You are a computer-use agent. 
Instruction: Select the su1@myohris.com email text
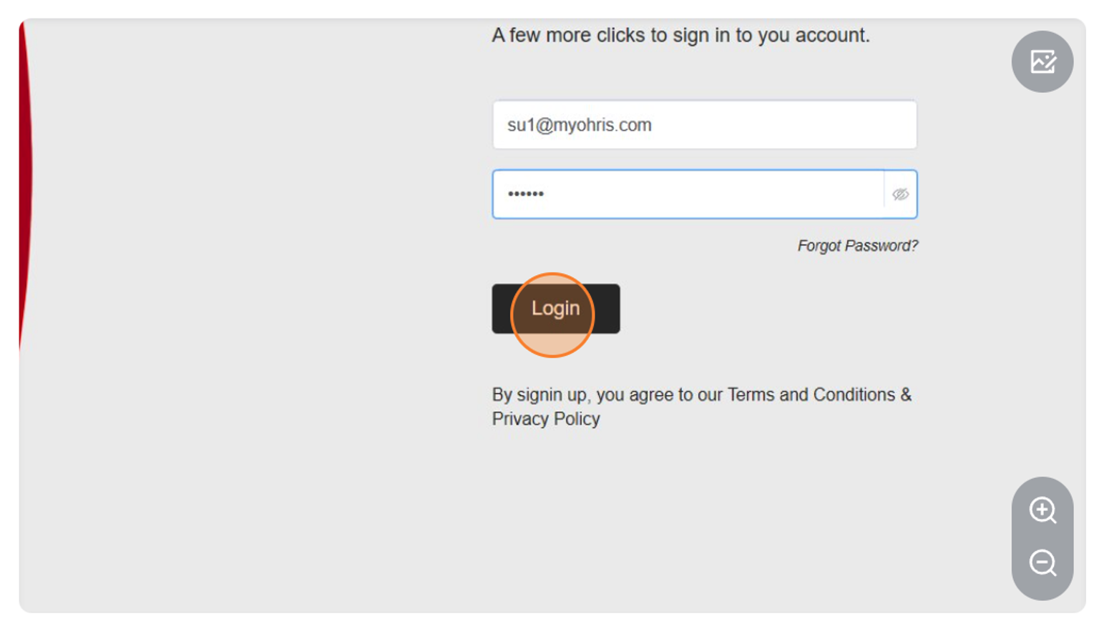(580, 125)
